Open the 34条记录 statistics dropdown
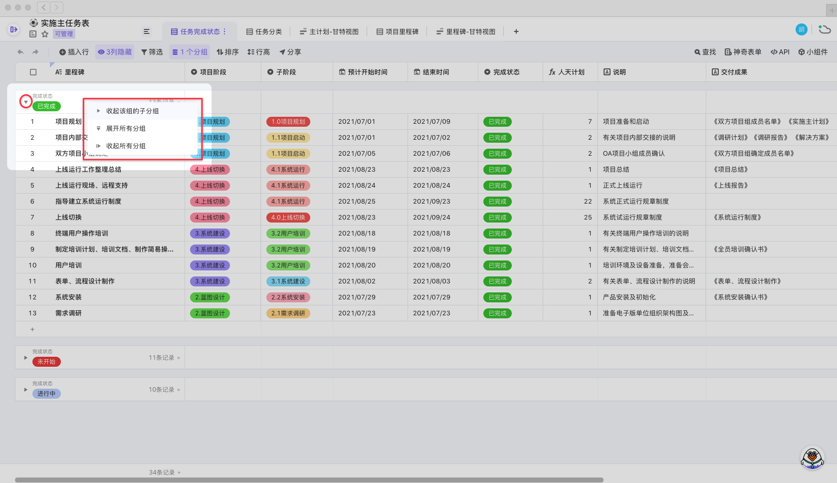This screenshot has width=837, height=483. pos(165,473)
